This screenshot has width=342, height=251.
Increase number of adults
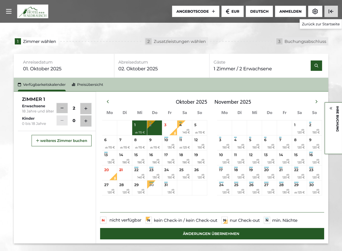tap(86, 108)
